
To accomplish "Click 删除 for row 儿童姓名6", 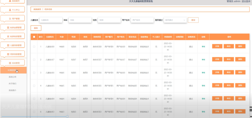I will pos(240,72).
